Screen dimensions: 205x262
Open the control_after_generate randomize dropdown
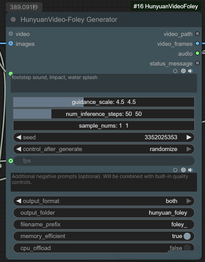point(163,149)
